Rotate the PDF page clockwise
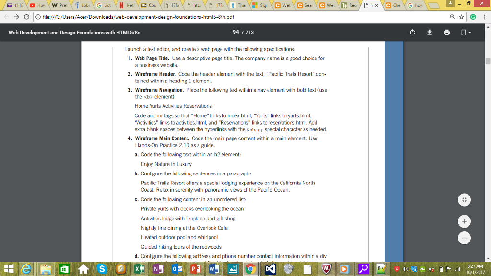The width and height of the screenshot is (491, 276). [413, 32]
